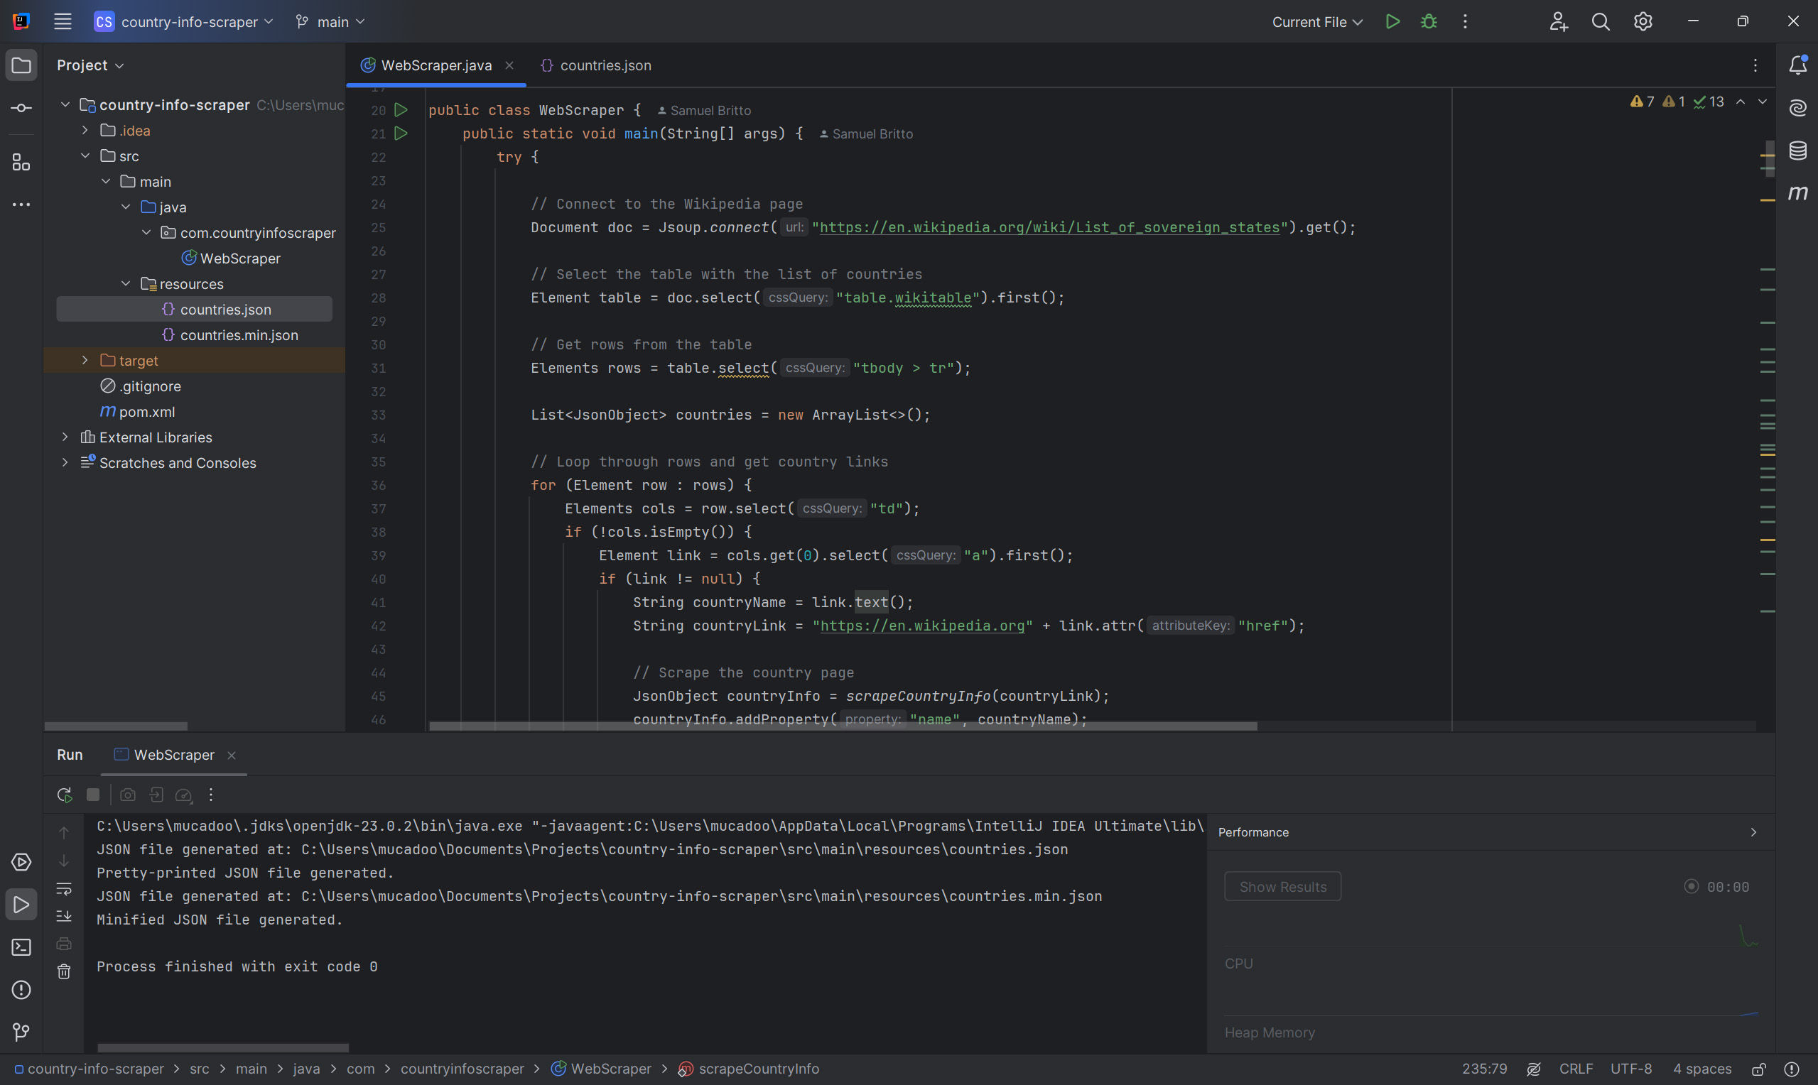This screenshot has width=1818, height=1085.
Task: Run the current file with play button
Action: [1392, 22]
